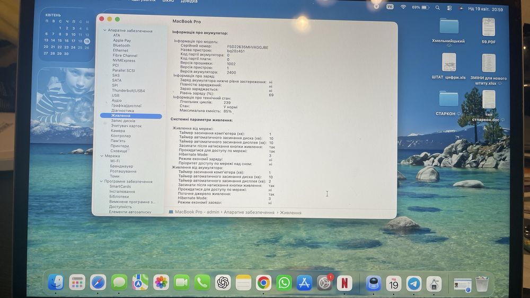Open ChatGPT app from the Dock
This screenshot has height=298, width=530.
point(223,283)
